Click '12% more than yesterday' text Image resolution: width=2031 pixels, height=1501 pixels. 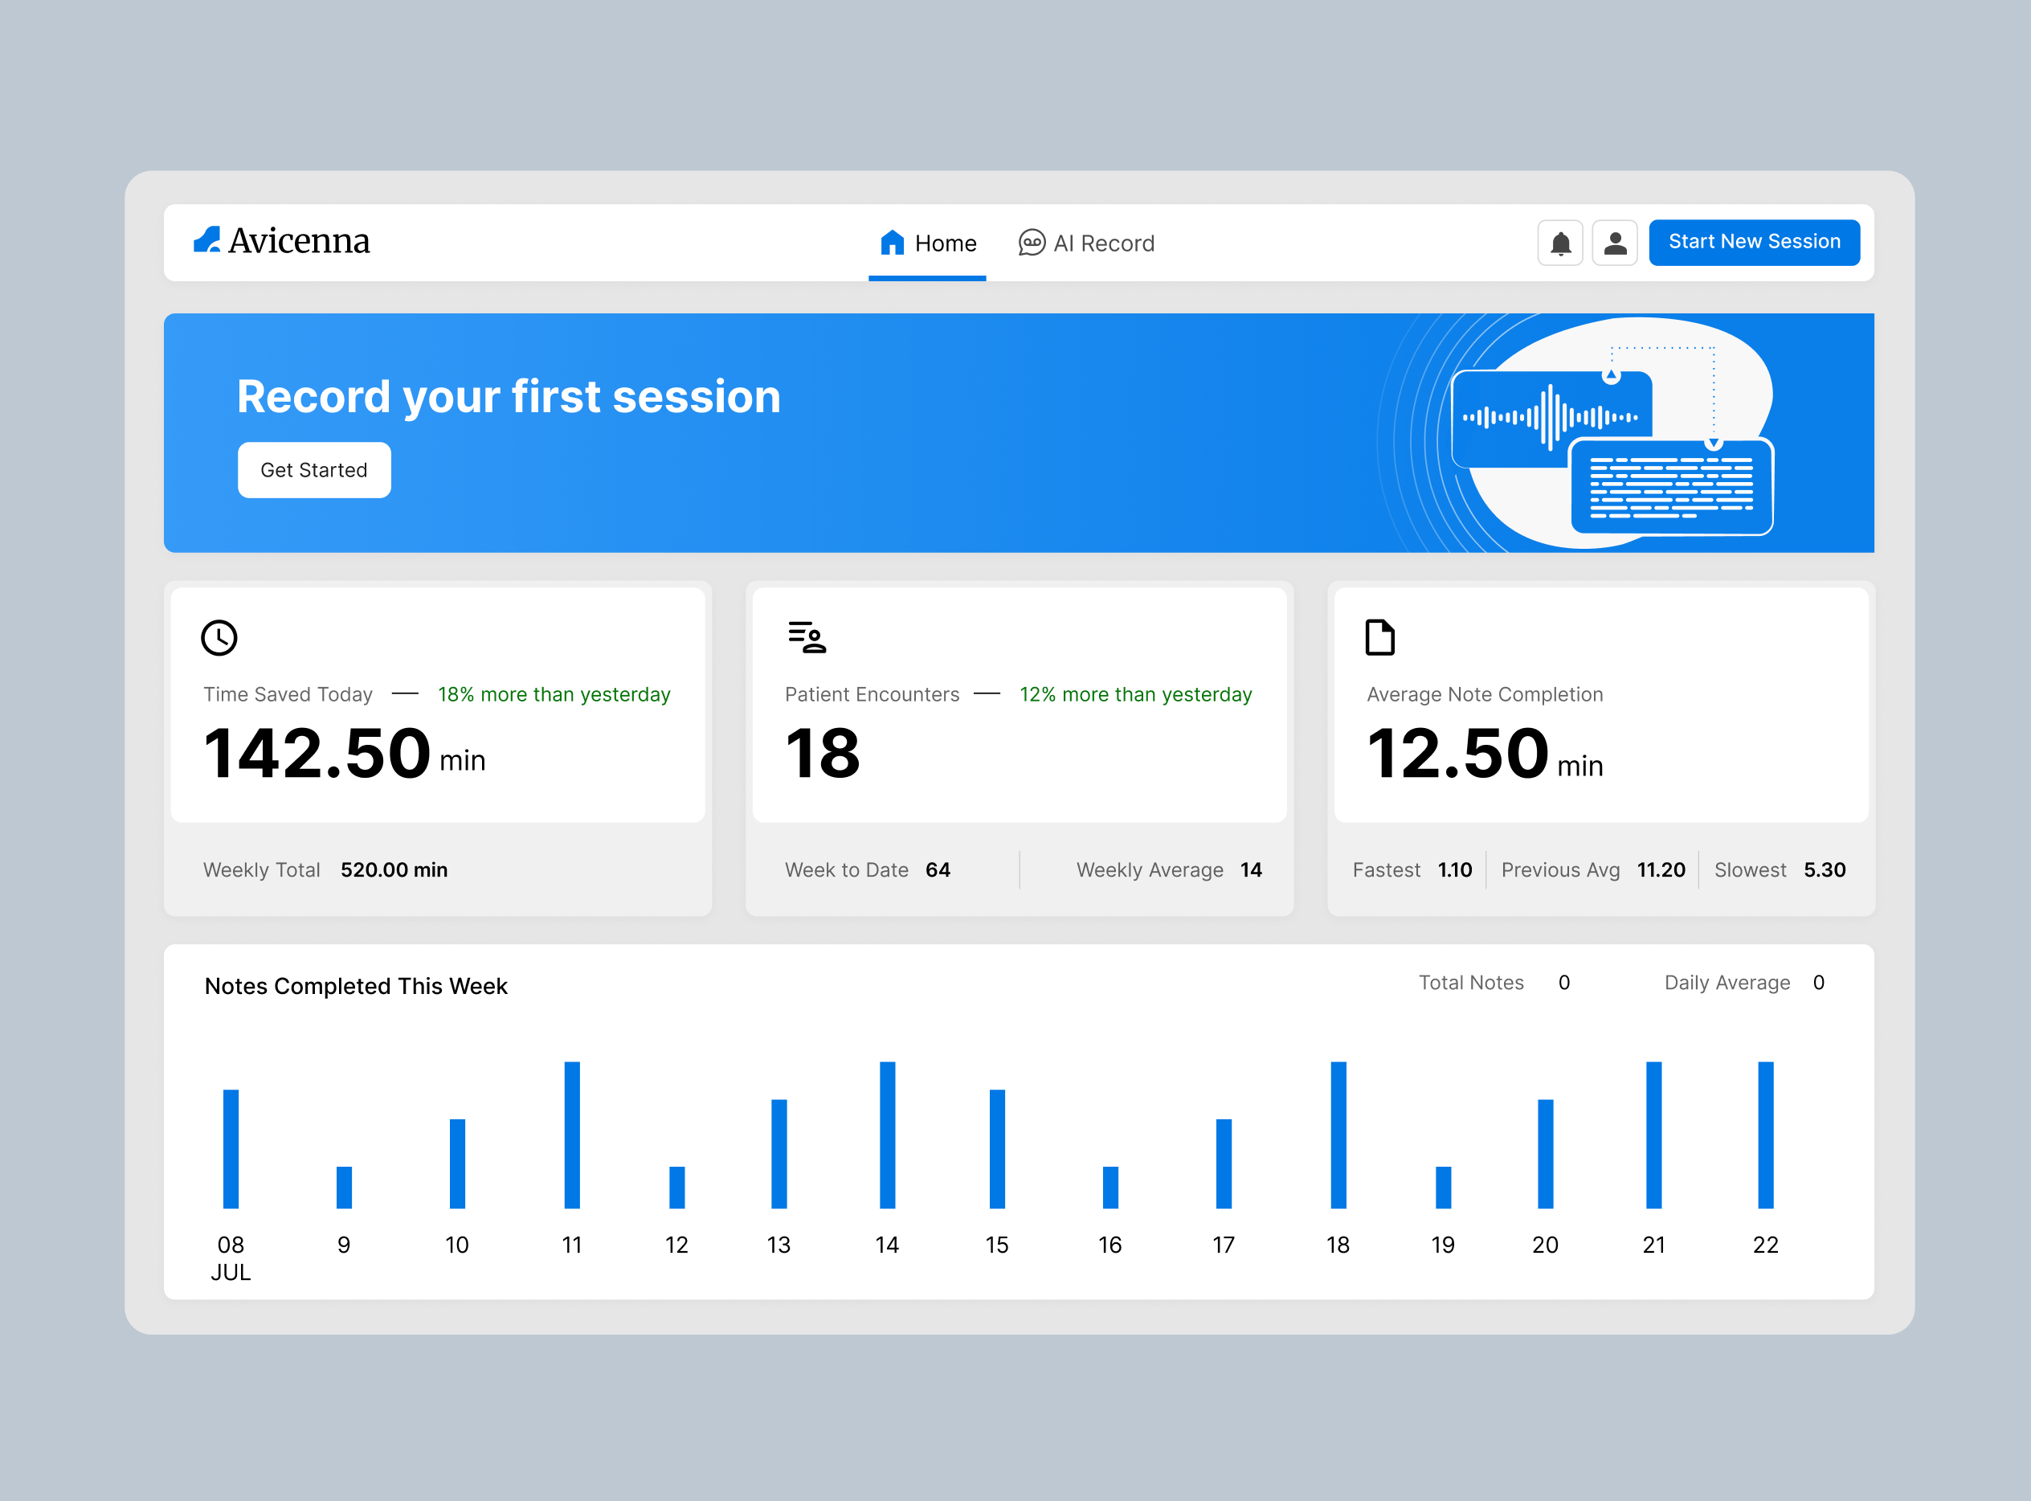[x=1135, y=694]
